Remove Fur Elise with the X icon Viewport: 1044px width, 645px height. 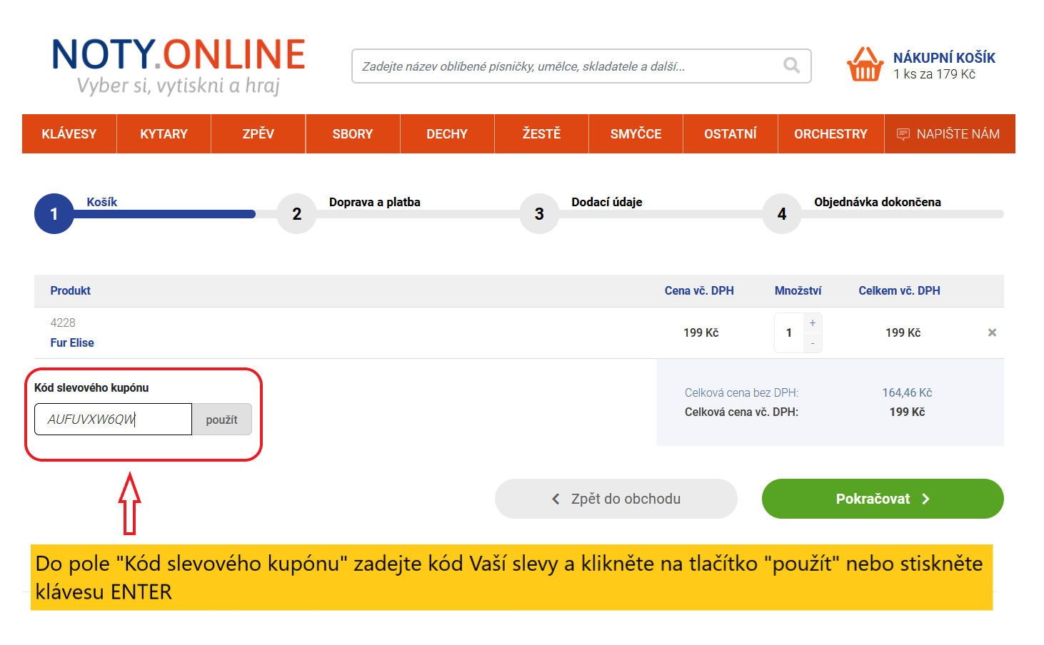pyautogui.click(x=992, y=332)
